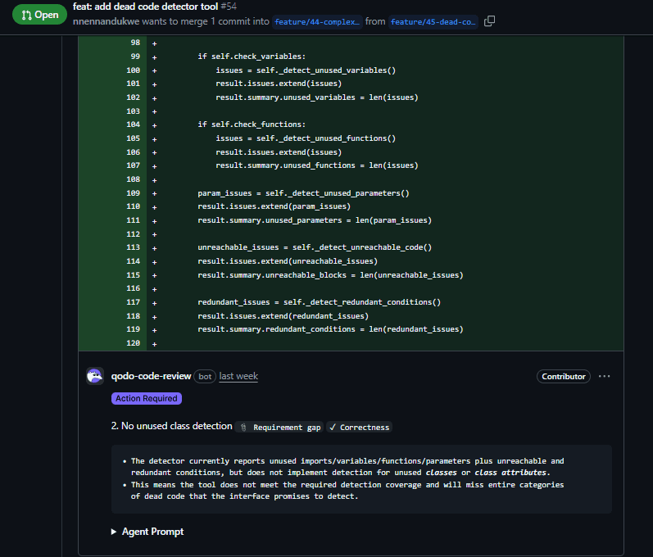Open nnennandukwe author profile link
This screenshot has height=557, width=653.
pos(106,21)
